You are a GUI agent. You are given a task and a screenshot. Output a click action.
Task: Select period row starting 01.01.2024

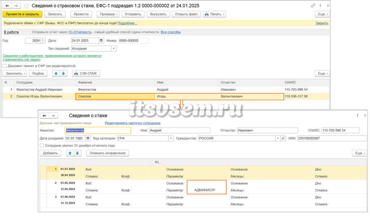203,173
